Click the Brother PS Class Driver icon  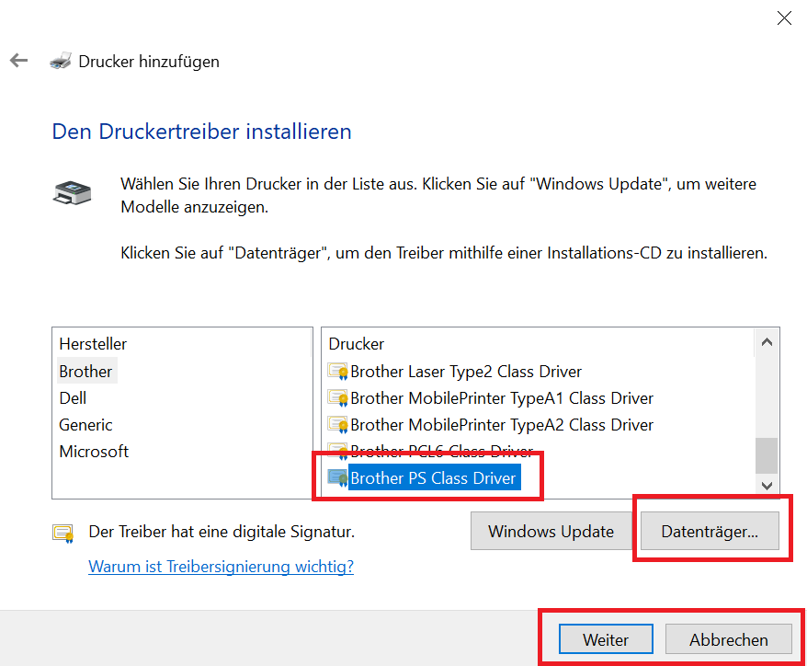tap(338, 478)
